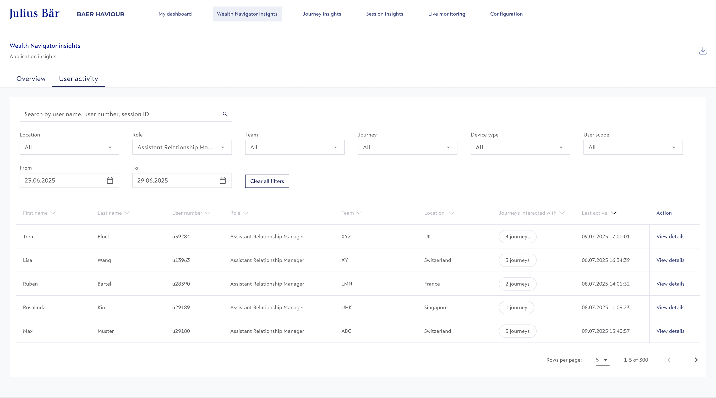Sort by Location column chevron
This screenshot has height=398, width=716.
click(451, 213)
